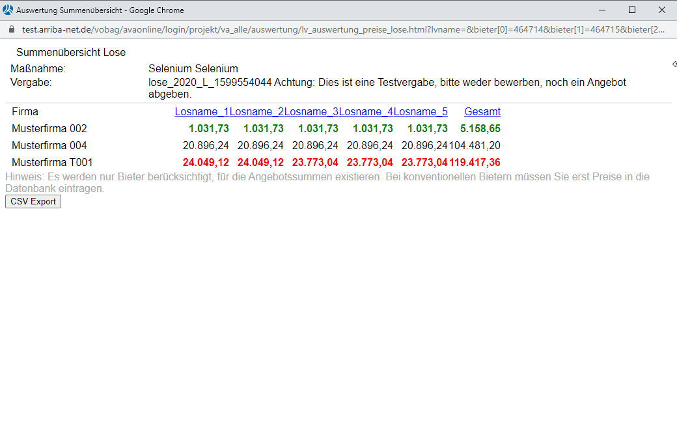Click the ARRIBA app icon in title bar
This screenshot has height=429, width=677.
(8, 10)
